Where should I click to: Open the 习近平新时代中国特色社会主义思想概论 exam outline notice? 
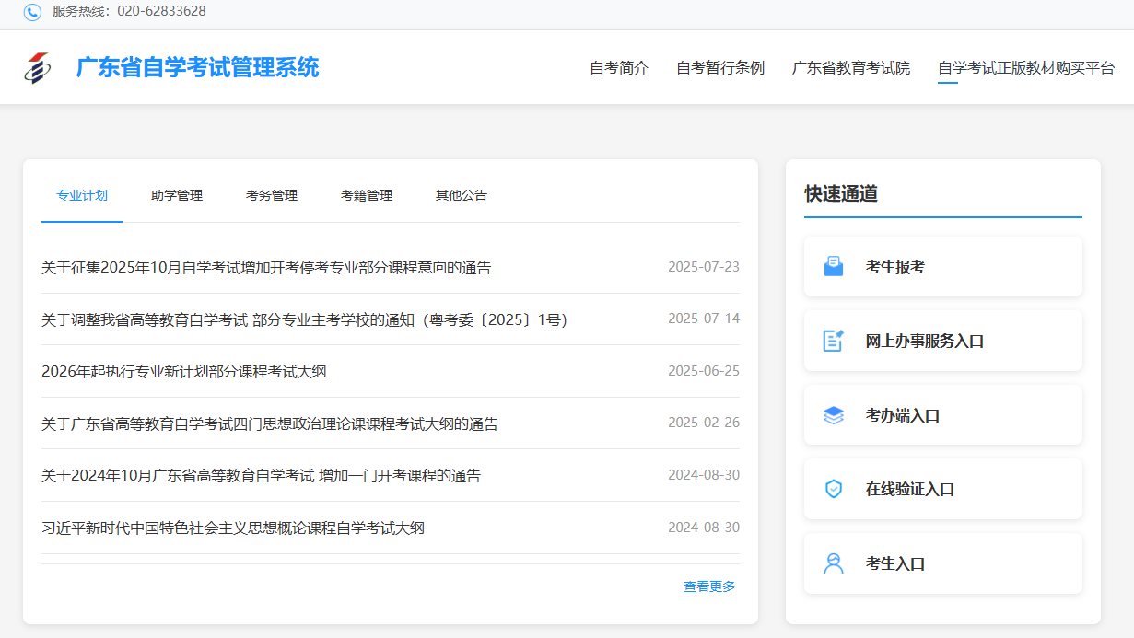click(x=233, y=528)
